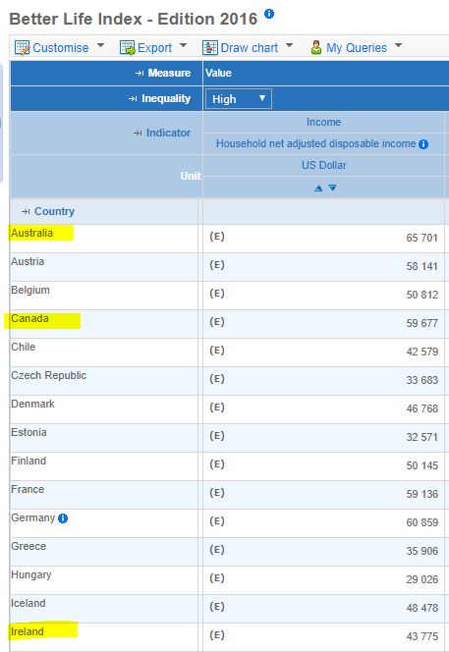
Task: Click the Country dimension link
Action: coord(54,211)
